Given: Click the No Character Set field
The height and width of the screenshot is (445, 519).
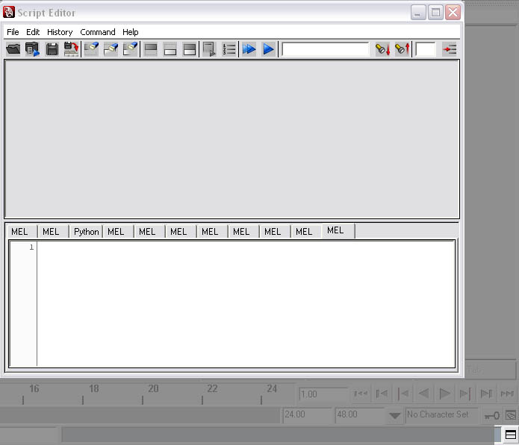Looking at the screenshot, I should pyautogui.click(x=442, y=414).
